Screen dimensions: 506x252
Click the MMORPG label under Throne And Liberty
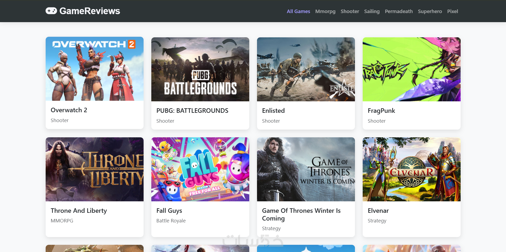[x=62, y=221]
